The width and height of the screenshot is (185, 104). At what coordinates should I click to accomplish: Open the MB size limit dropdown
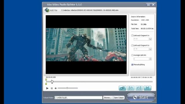150,49
